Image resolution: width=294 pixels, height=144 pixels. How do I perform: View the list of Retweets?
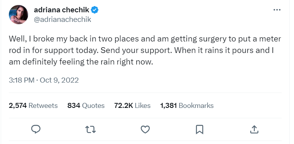point(43,106)
